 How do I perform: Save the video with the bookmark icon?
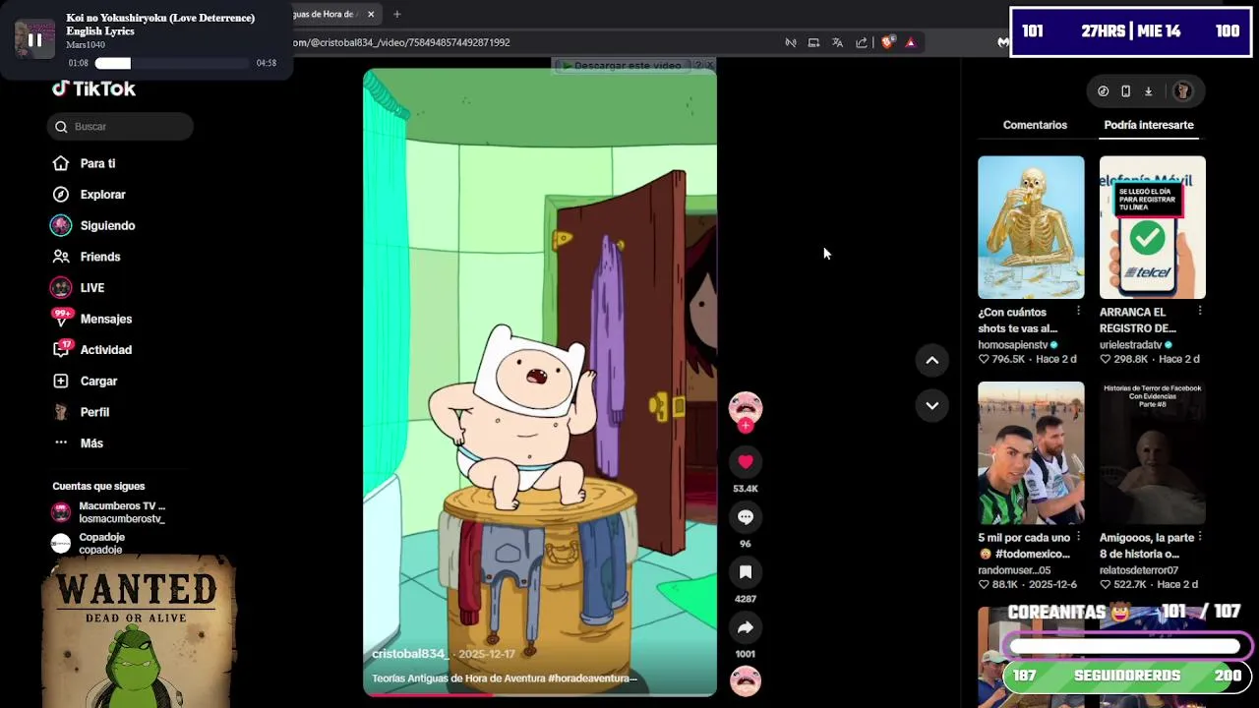pyautogui.click(x=746, y=572)
